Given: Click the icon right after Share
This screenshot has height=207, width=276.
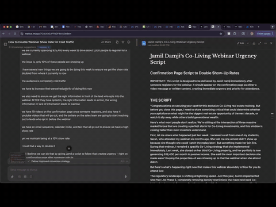Looking at the screenshot, I should pos(117,42).
